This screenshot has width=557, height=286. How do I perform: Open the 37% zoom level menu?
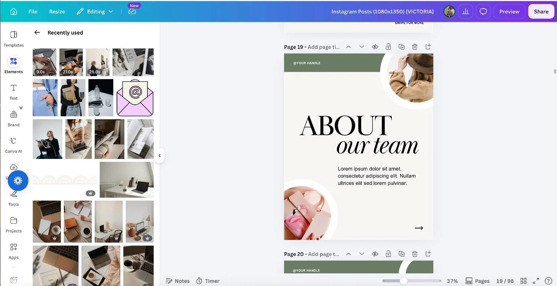tap(452, 281)
